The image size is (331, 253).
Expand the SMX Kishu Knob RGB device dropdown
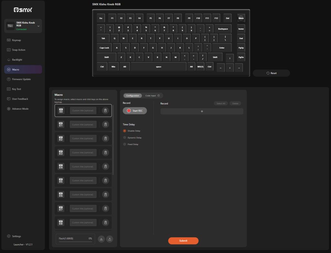(38, 26)
